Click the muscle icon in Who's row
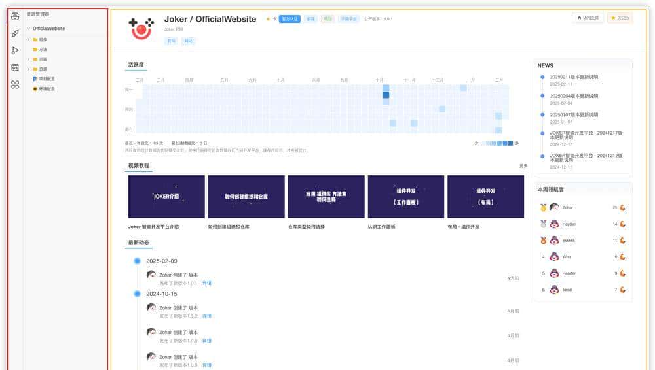This screenshot has width=655, height=370. point(622,256)
